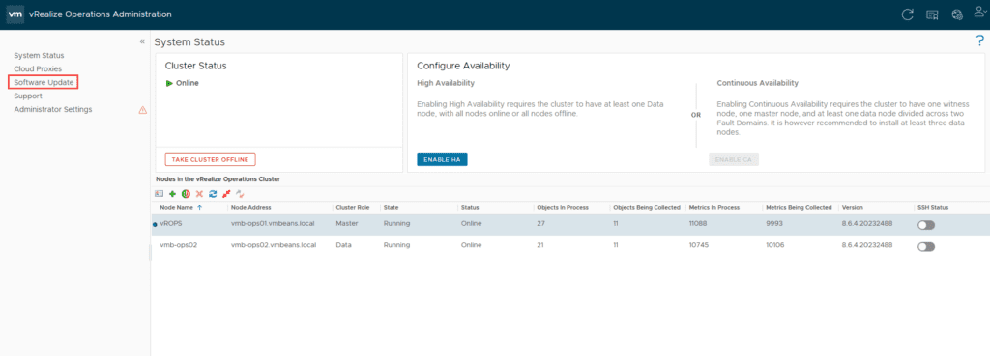
Task: Sort by the Metrics In Process column header
Action: tap(714, 207)
